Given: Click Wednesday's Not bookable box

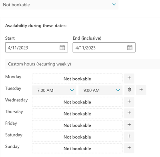Looking at the screenshot, I should (x=77, y=102).
